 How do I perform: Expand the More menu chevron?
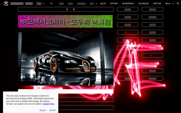pyautogui.click(x=173, y=4)
